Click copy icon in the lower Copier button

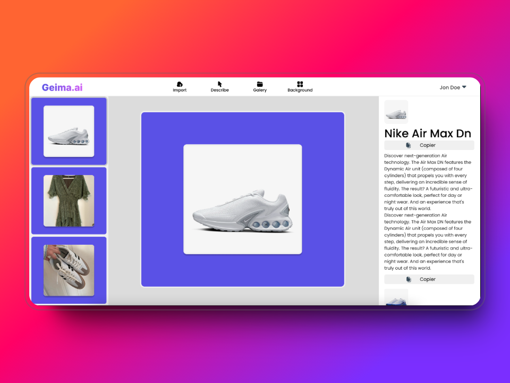click(x=409, y=279)
